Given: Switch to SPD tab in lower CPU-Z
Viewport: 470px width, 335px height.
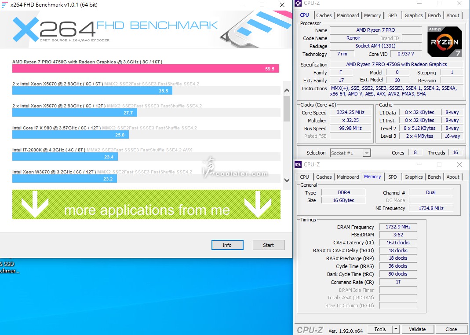Looking at the screenshot, I should coord(392,177).
